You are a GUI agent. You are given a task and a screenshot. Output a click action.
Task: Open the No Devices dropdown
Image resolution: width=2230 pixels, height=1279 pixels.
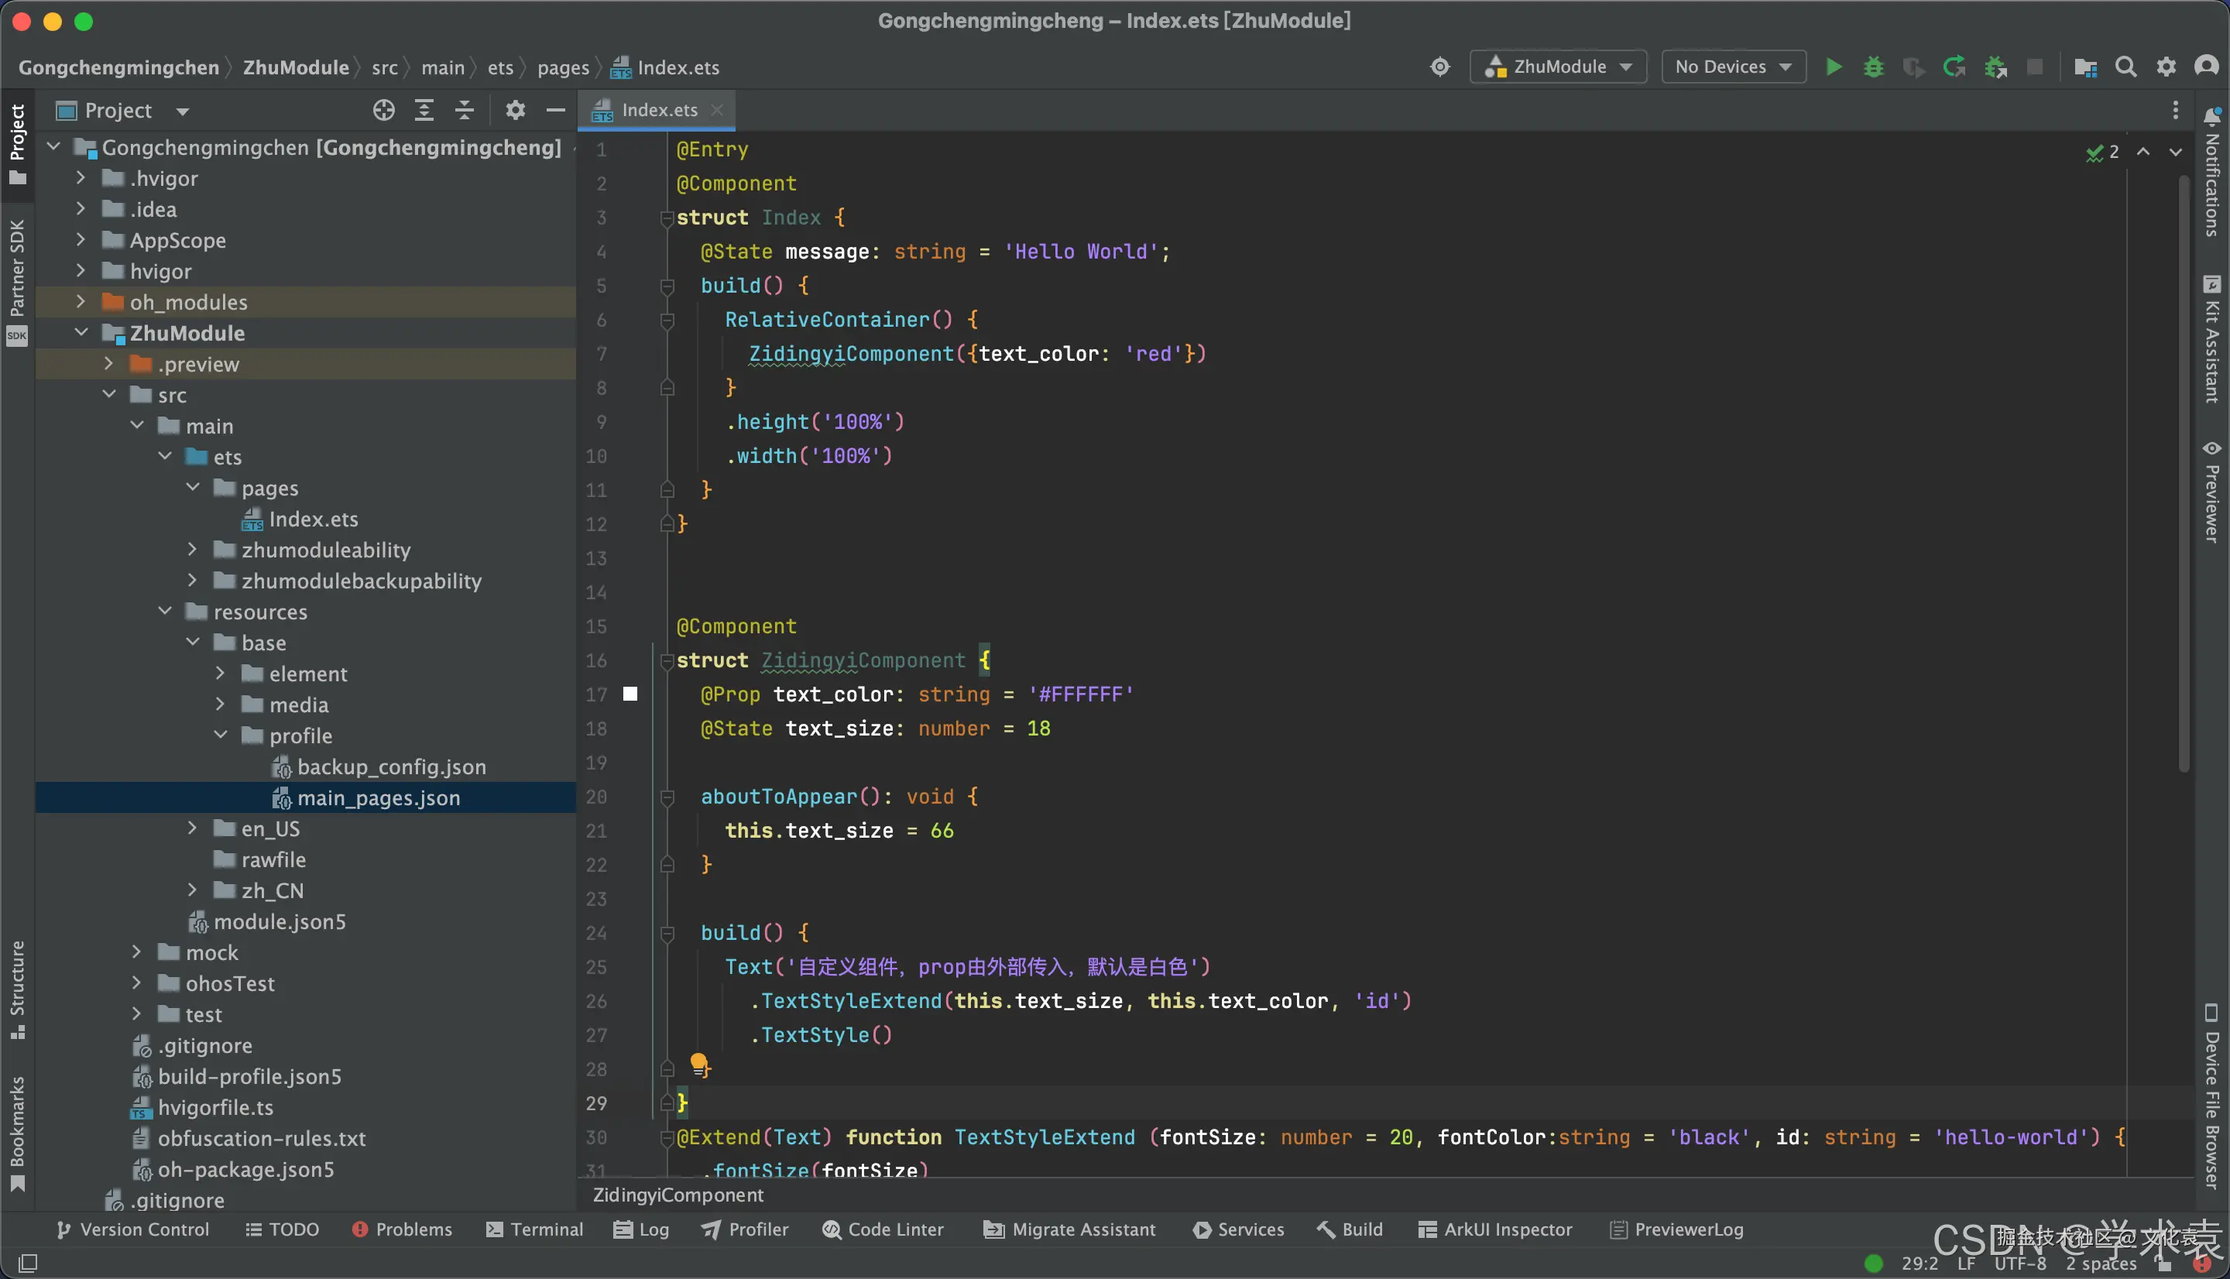tap(1733, 67)
